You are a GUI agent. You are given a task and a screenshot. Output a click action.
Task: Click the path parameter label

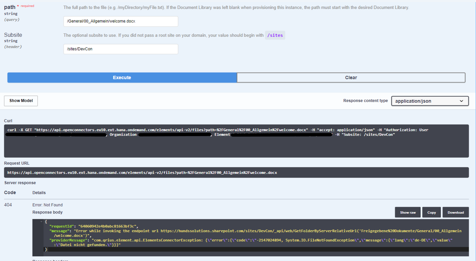[x=10, y=7]
